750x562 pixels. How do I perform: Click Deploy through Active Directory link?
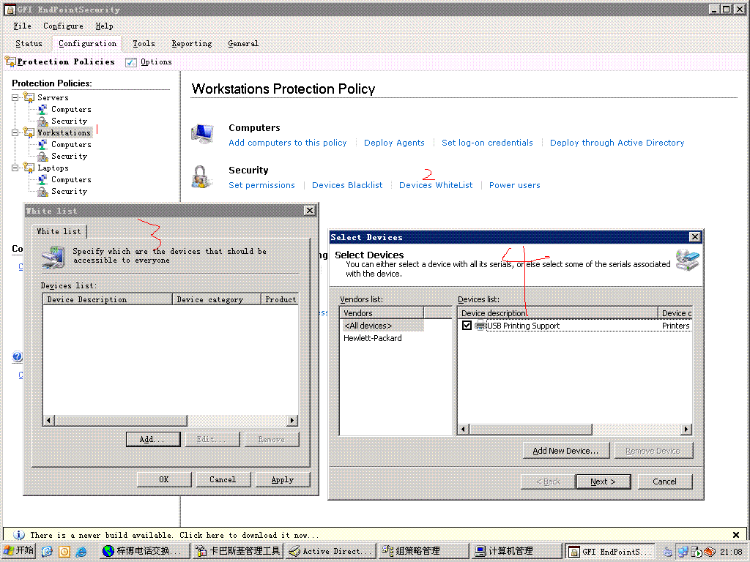point(617,143)
